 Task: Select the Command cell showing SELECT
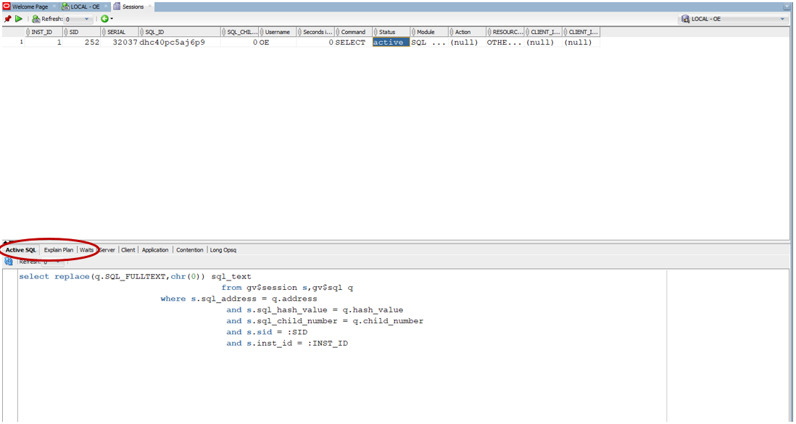(353, 43)
